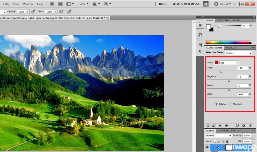Select the Absolute method radio button
Screen dimensions: 257x152
click(231, 104)
